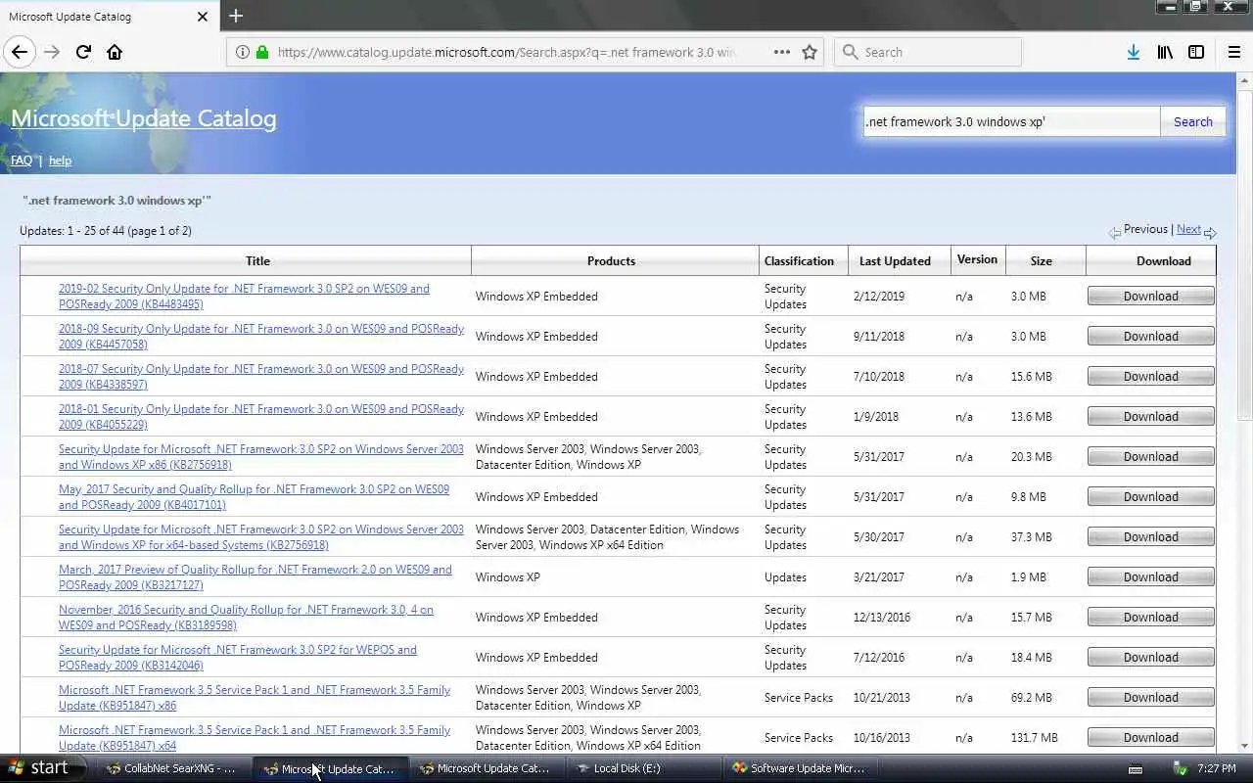Screen dimensions: 1253x783
Task: Download the 1.9 MB preview rollup
Action: [1150, 576]
